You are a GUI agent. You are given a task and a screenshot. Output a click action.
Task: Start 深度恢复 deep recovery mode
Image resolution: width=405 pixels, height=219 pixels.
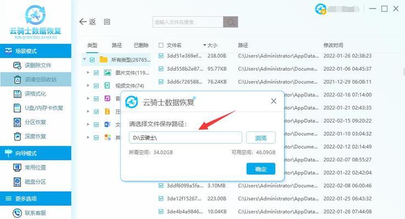tap(36, 136)
